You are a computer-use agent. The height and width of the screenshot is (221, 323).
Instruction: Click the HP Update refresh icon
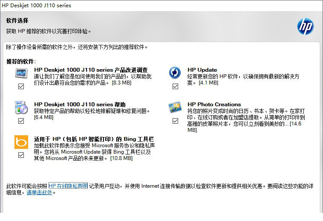click(x=175, y=73)
